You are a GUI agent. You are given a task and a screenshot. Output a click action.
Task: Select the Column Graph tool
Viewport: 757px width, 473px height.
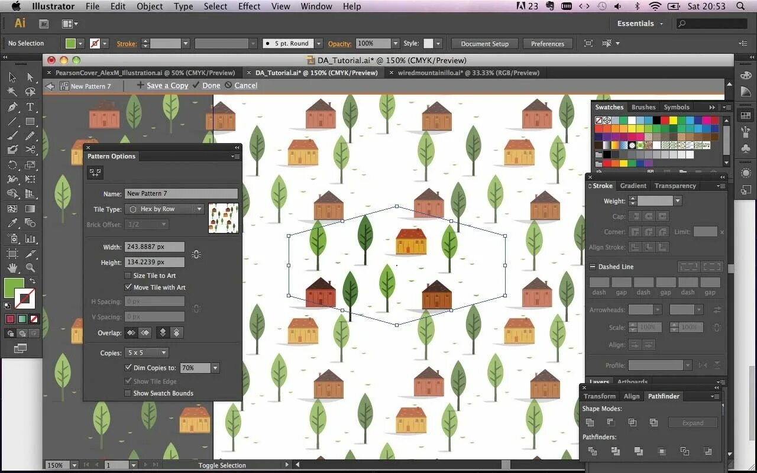point(30,239)
